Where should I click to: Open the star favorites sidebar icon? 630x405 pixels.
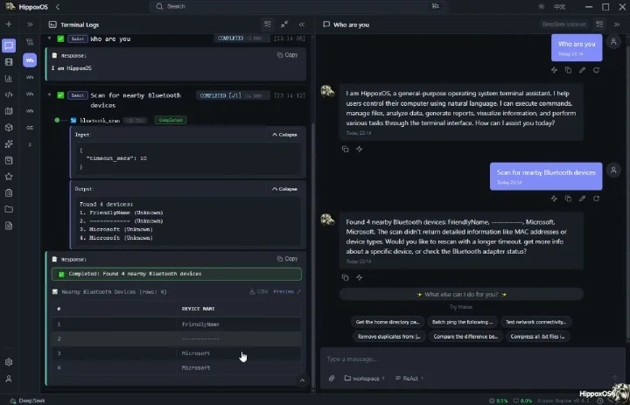(9, 177)
